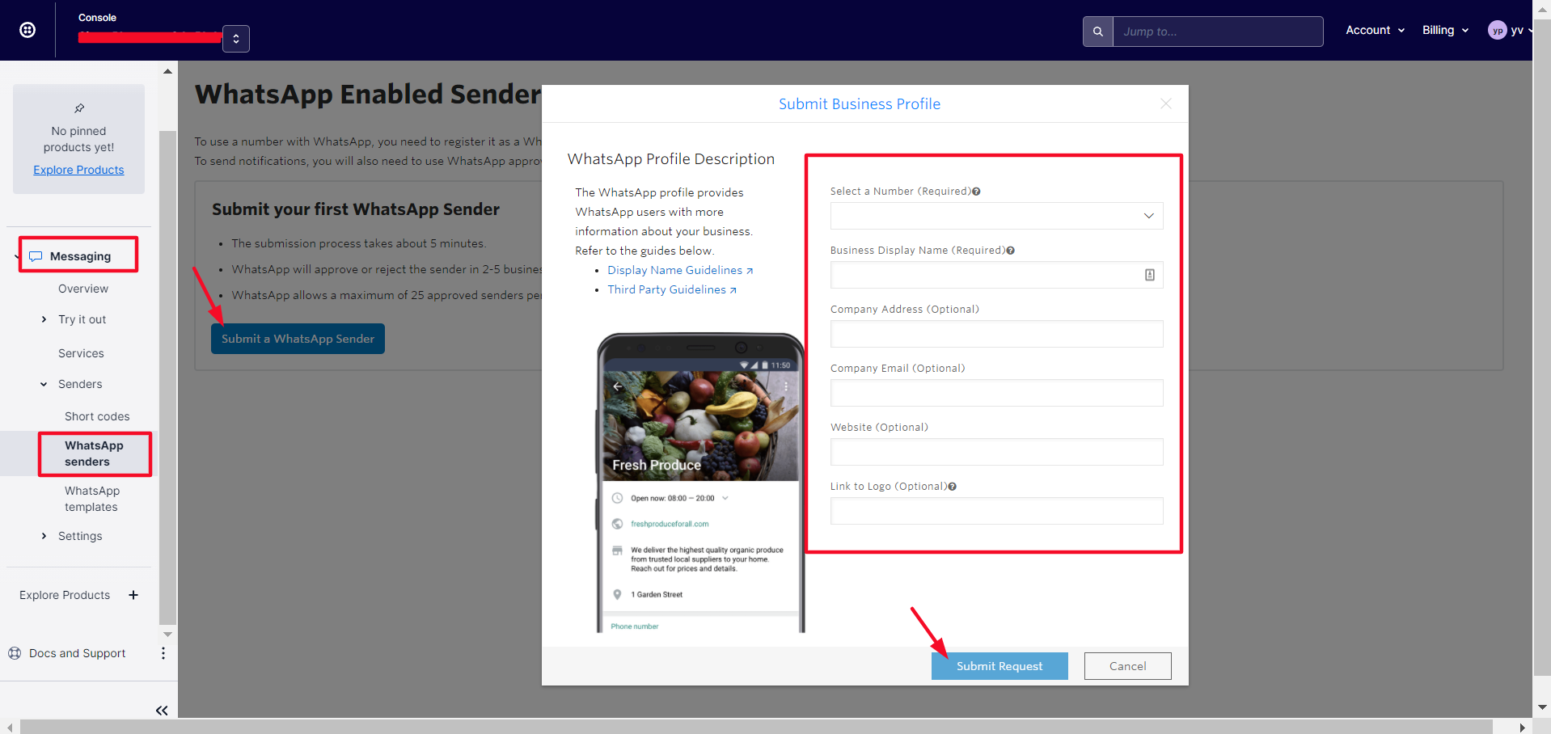Click the 'Submit your first WhatsApp Sender' heading
The height and width of the screenshot is (734, 1551).
point(356,209)
